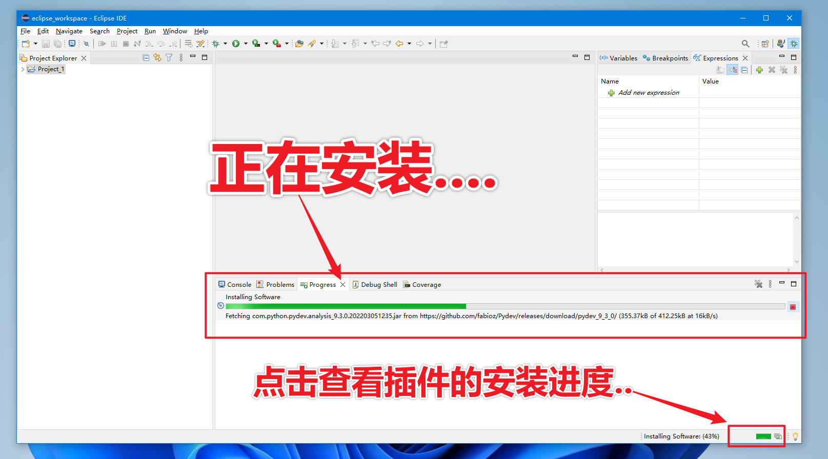This screenshot has width=828, height=459.
Task: Toggle Skip All Breakpoints icon
Action: tap(86, 44)
